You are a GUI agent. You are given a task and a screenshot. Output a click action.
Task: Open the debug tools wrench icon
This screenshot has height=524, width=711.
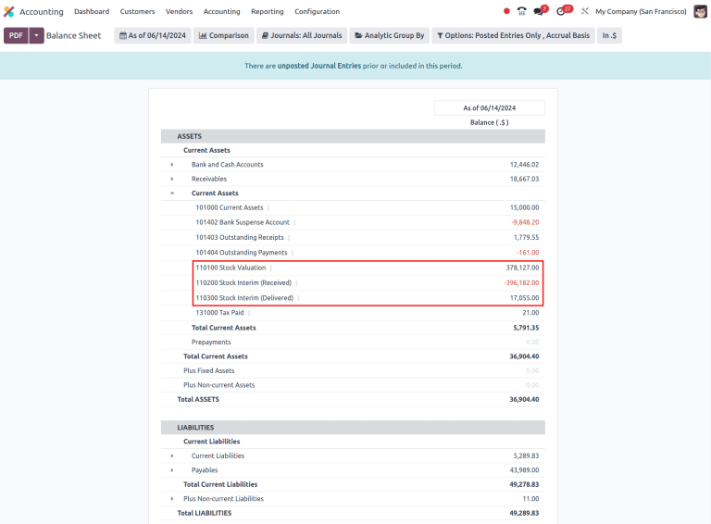pyautogui.click(x=584, y=11)
